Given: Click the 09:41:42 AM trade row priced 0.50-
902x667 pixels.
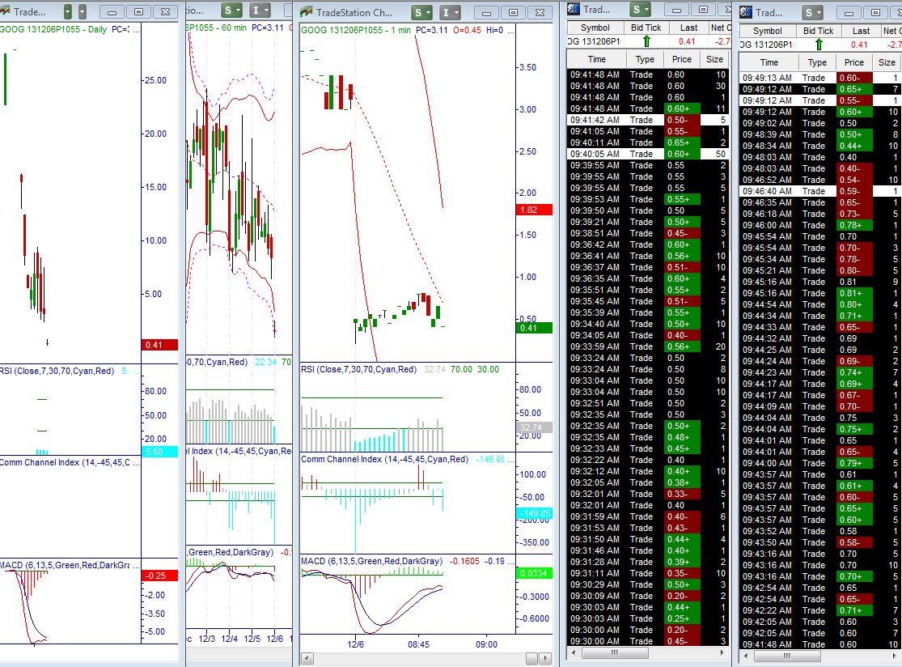Looking at the screenshot, I should coord(648,121).
